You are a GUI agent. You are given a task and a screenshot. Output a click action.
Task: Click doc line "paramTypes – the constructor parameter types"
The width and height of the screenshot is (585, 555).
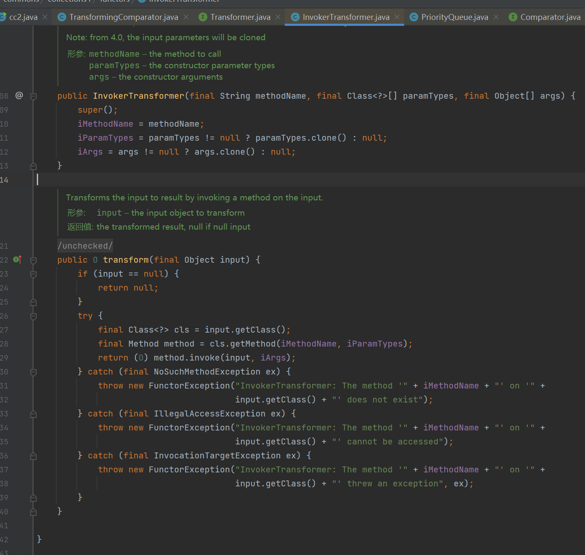tap(182, 65)
